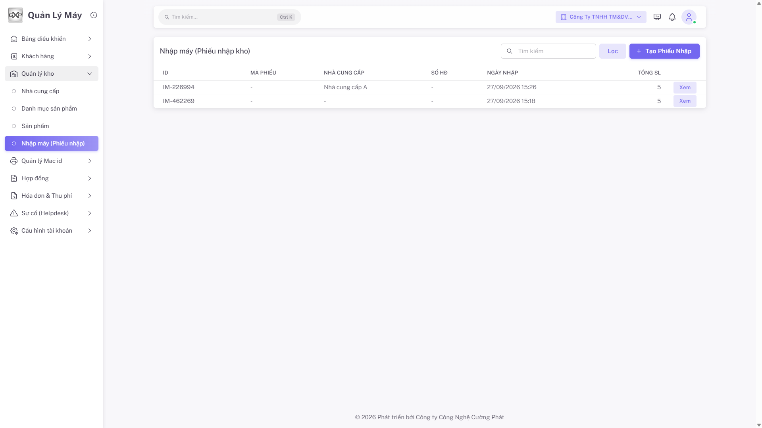Click the magnifier icon in top search bar
762x428 pixels.
click(x=167, y=17)
